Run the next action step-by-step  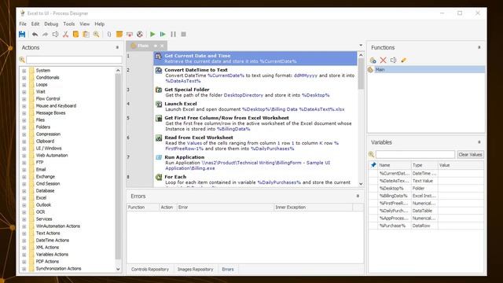(163, 35)
